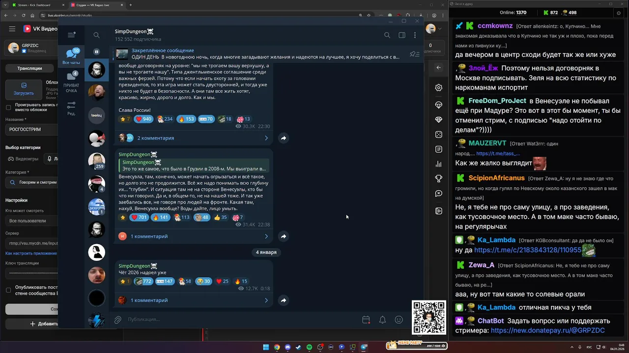Image resolution: width=629 pixels, height=353 pixels.
Task: Open the scheduled messages calendar icon
Action: pos(366,320)
